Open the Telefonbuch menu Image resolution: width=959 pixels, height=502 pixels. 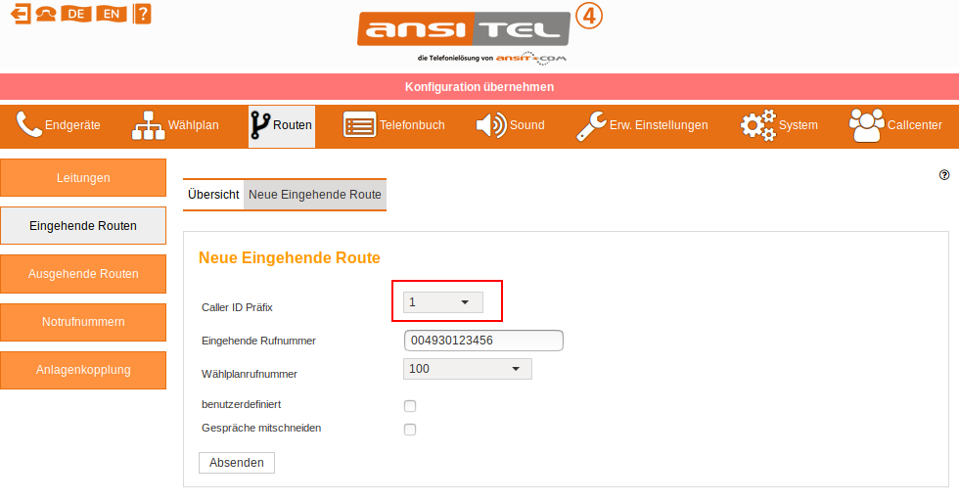[x=394, y=125]
